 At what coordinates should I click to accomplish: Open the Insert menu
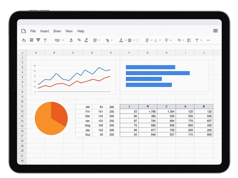click(x=45, y=31)
